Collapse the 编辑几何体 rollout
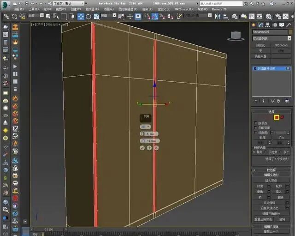 [x=271, y=227]
